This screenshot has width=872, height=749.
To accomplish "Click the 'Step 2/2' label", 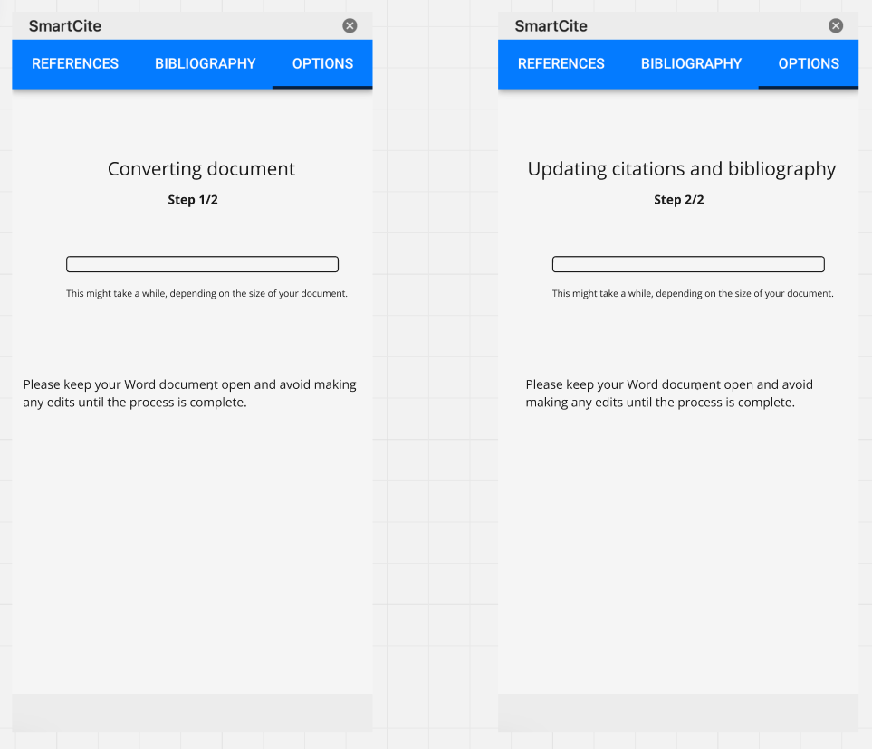I will coord(679,200).
